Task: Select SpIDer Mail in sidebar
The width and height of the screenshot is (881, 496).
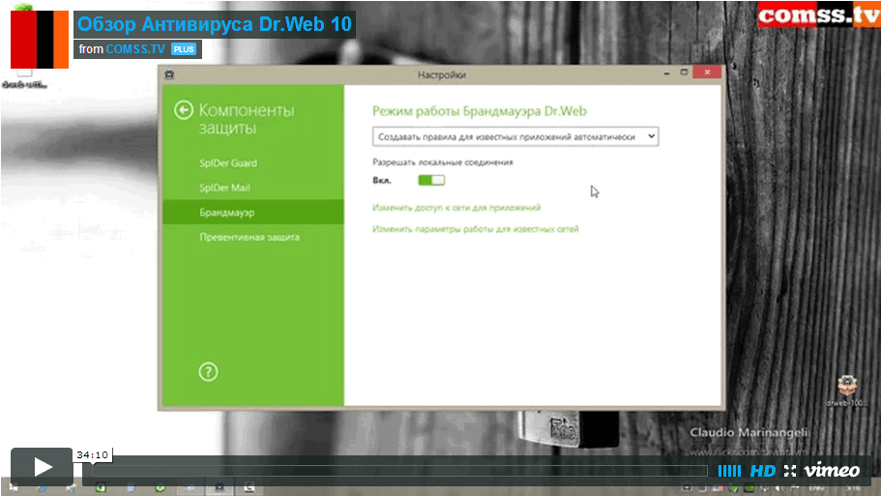Action: click(224, 188)
